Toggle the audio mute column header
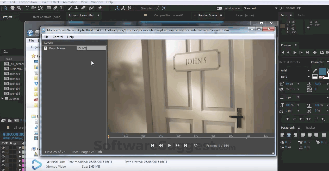This screenshot has width=329, height=171. 7,143
